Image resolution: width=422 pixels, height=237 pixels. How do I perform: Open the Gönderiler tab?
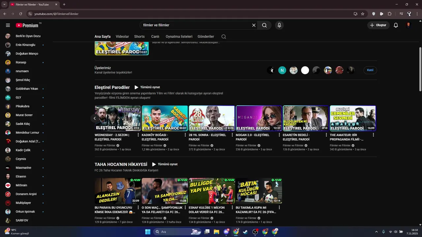coord(206,37)
